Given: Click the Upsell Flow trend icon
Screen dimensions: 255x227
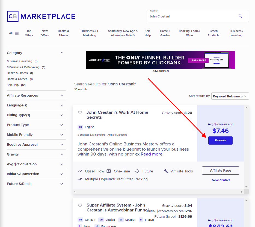Looking at the screenshot, I should click(80, 171).
